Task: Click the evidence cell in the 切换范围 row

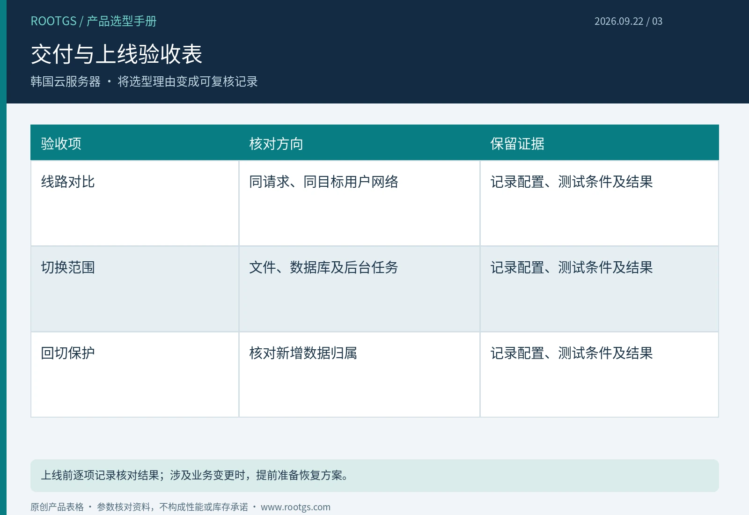Action: pyautogui.click(x=599, y=289)
